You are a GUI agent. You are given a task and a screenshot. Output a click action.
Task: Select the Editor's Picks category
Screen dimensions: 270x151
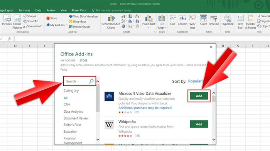pyautogui.click(x=73, y=125)
